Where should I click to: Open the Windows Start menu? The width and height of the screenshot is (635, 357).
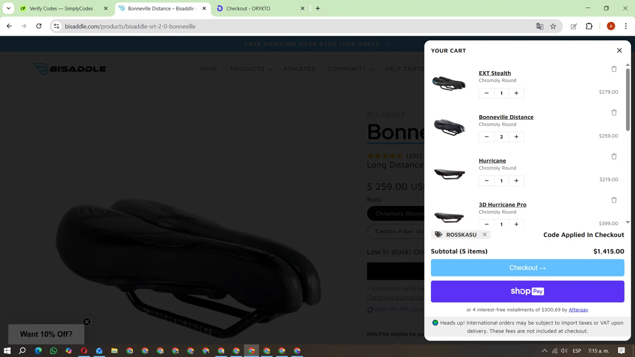click(x=7, y=351)
